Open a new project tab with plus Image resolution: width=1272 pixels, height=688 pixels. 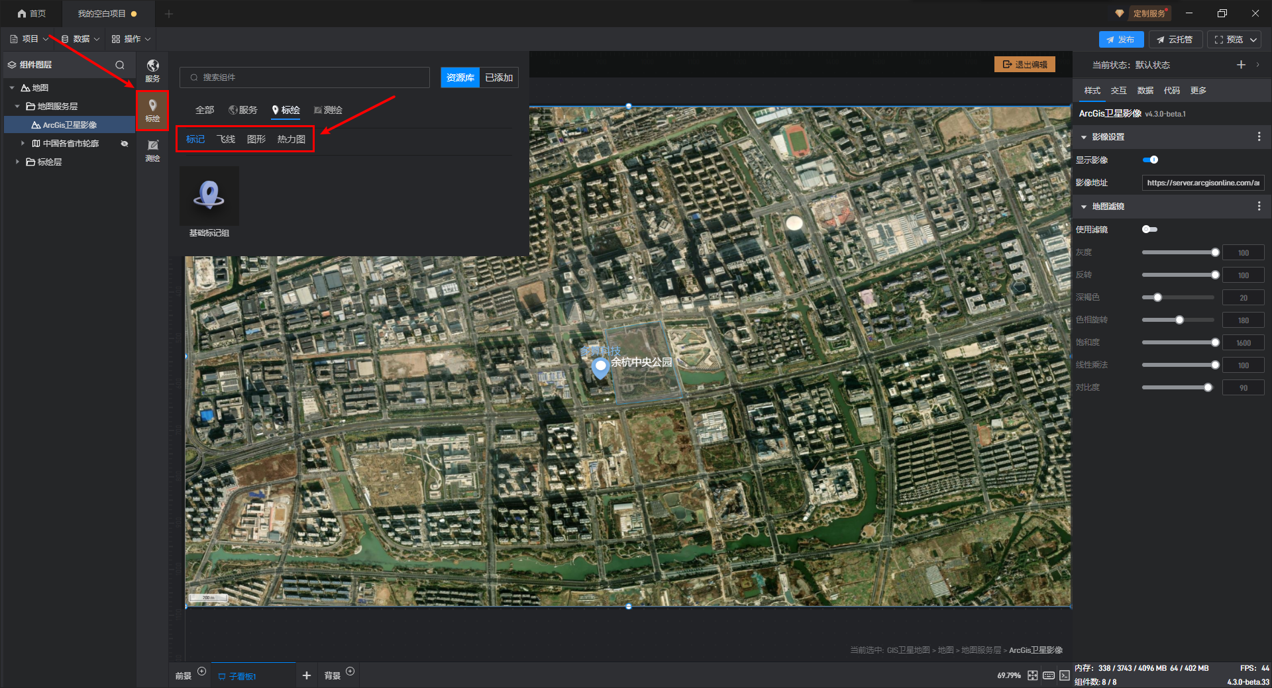(x=169, y=13)
